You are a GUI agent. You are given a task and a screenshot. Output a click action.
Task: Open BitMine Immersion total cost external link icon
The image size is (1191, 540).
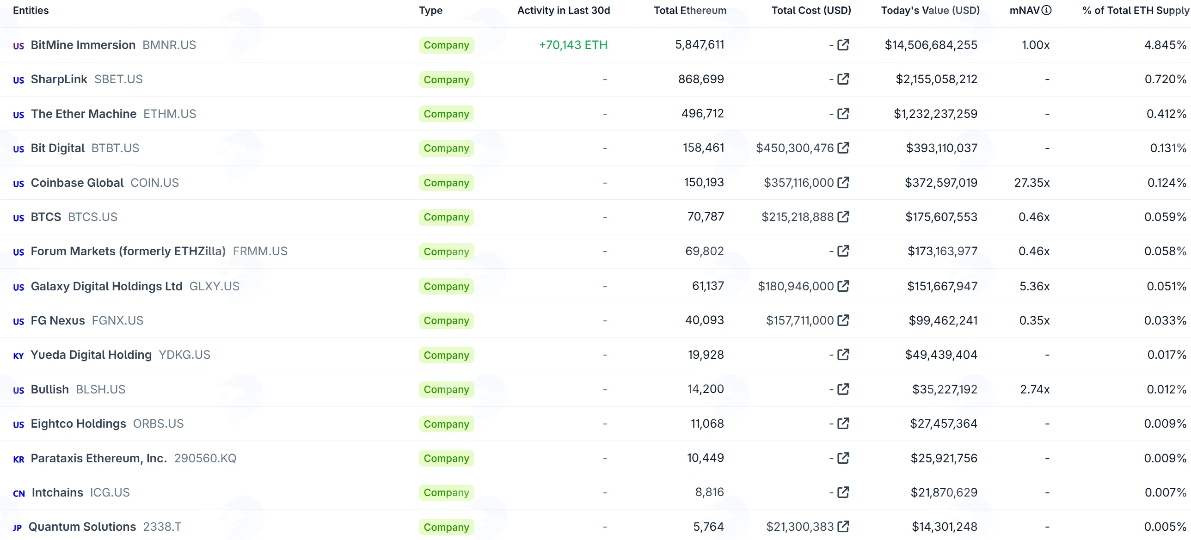(x=843, y=44)
